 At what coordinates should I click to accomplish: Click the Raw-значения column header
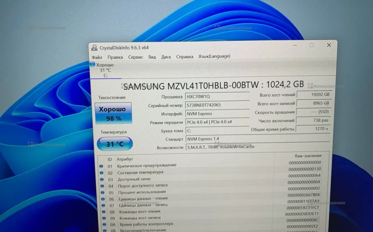[308, 156]
